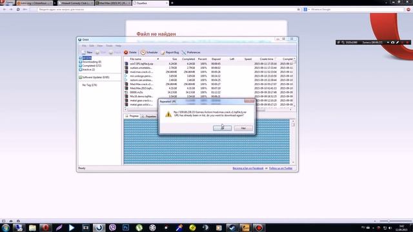Open a new browser tab with plus button
The height and width of the screenshot is (232, 413).
point(172,3)
